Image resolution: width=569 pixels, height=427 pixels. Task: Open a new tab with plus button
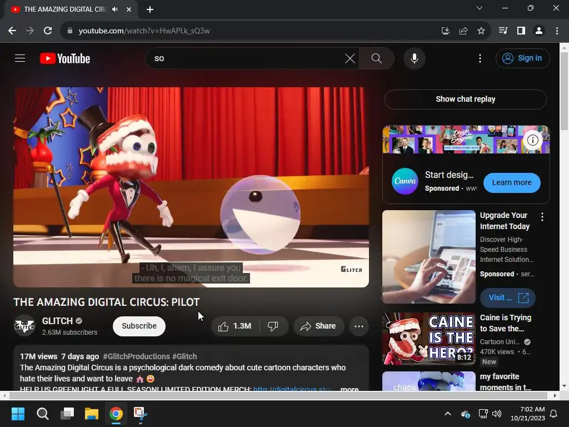(150, 9)
